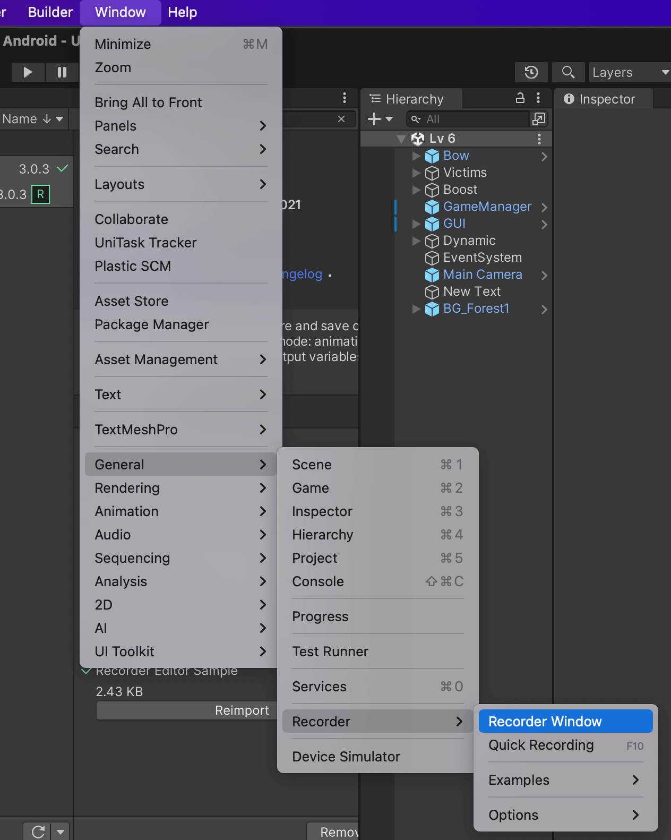The height and width of the screenshot is (840, 671).
Task: Open the Main Camera prefab via its chevron
Action: [x=544, y=276]
